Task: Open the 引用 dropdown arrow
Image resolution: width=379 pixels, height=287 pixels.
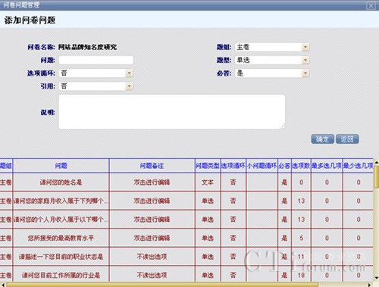Action: pos(129,86)
